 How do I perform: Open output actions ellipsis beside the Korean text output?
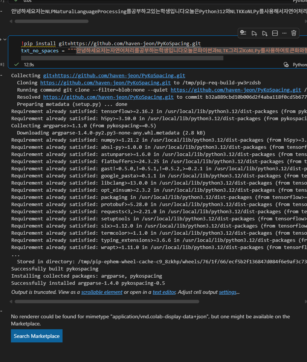pos(2,11)
